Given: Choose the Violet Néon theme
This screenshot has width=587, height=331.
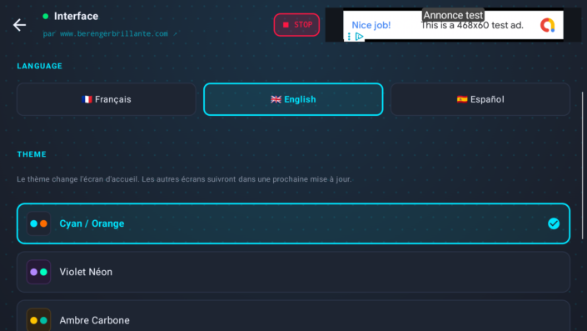Looking at the screenshot, I should point(293,272).
